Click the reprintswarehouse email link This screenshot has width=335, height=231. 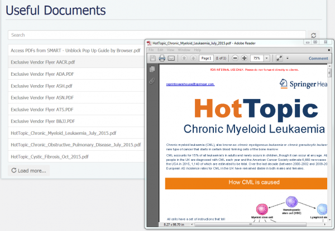point(190,84)
